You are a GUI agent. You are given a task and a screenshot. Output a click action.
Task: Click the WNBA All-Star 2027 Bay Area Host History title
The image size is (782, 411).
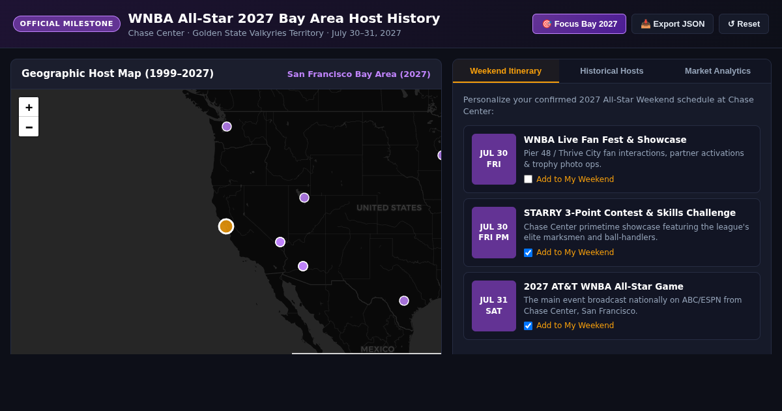point(284,18)
